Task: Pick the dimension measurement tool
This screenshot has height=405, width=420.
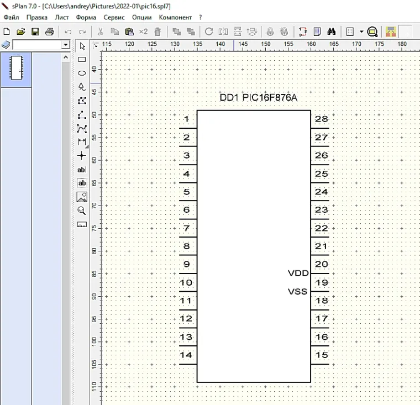Action: point(82,142)
